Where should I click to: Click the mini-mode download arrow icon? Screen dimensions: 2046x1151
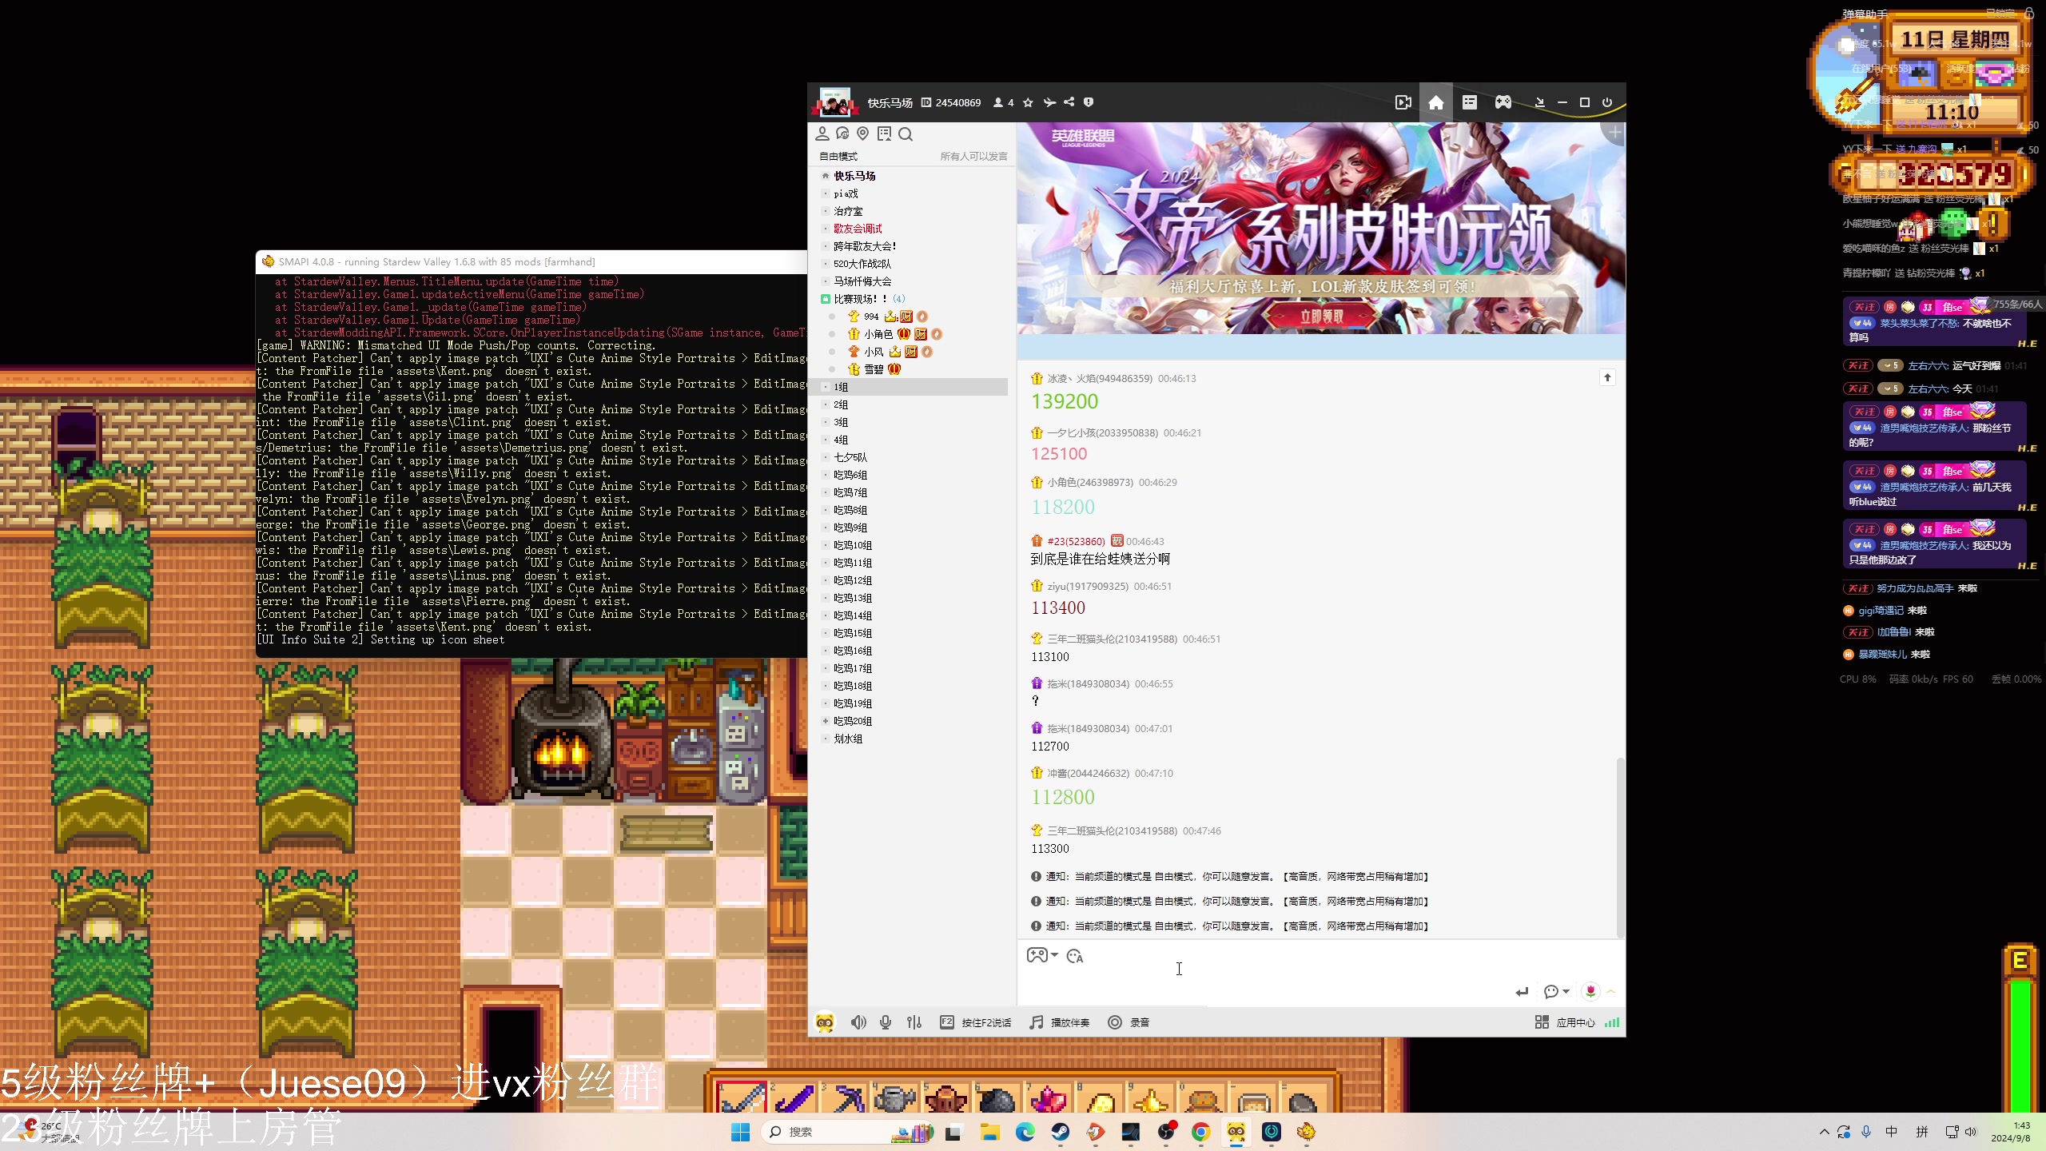pos(1539,102)
